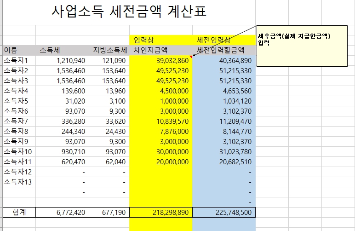This screenshot has height=231, width=355.
Task: Click the pre-tax amount 20,682,510
Action: (224, 162)
